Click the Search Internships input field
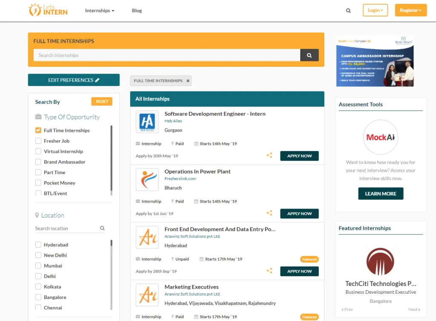 167,55
